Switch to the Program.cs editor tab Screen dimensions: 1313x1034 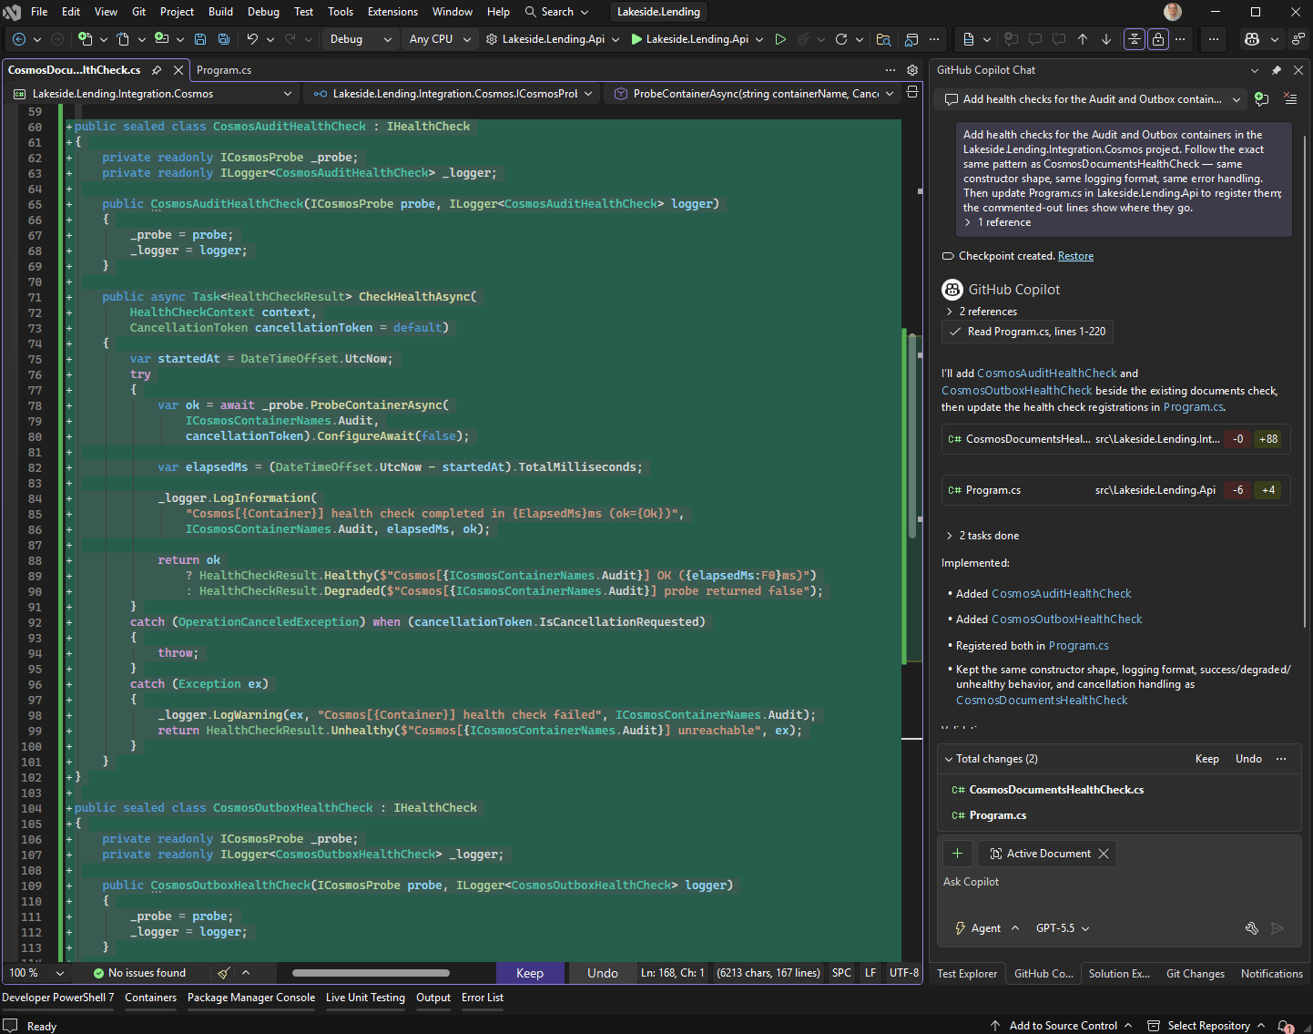click(224, 70)
